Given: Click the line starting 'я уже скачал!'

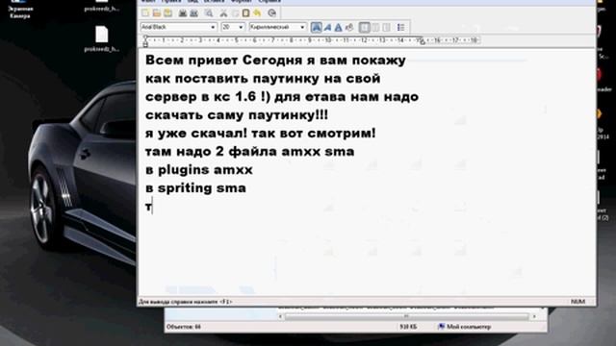Looking at the screenshot, I should coord(261,133).
